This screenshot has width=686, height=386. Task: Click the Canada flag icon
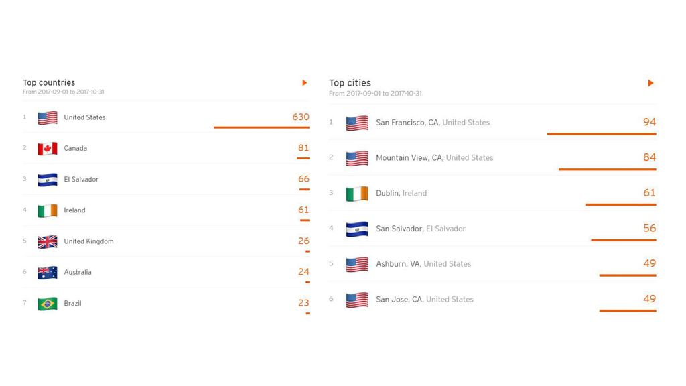(x=48, y=149)
